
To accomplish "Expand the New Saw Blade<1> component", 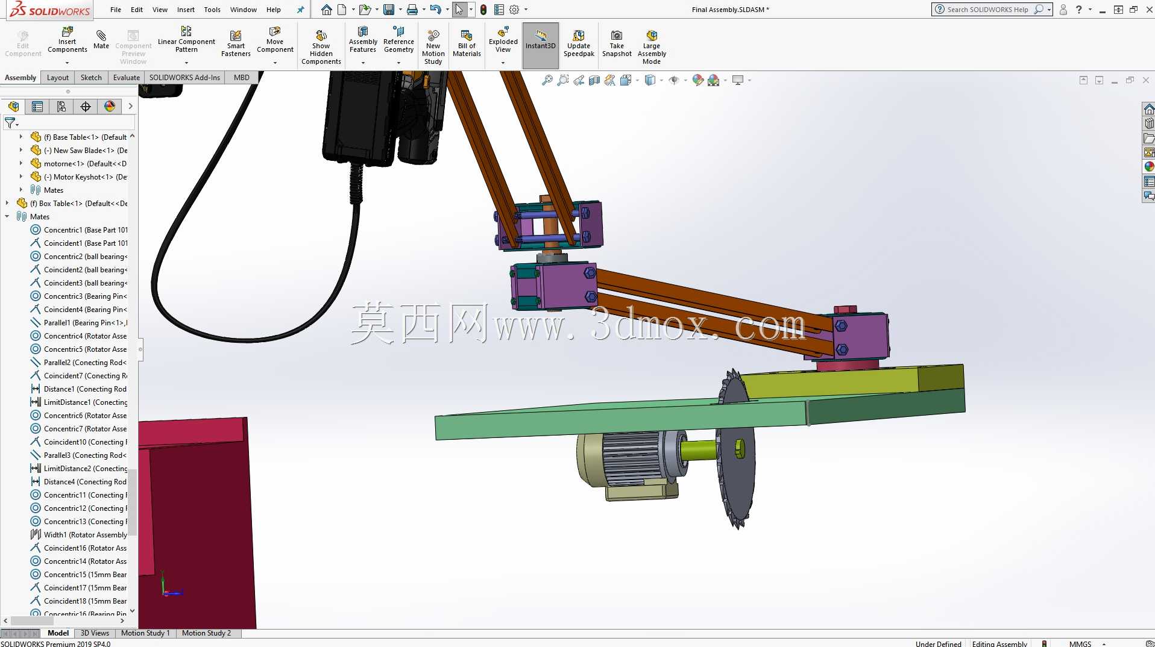I will [21, 151].
